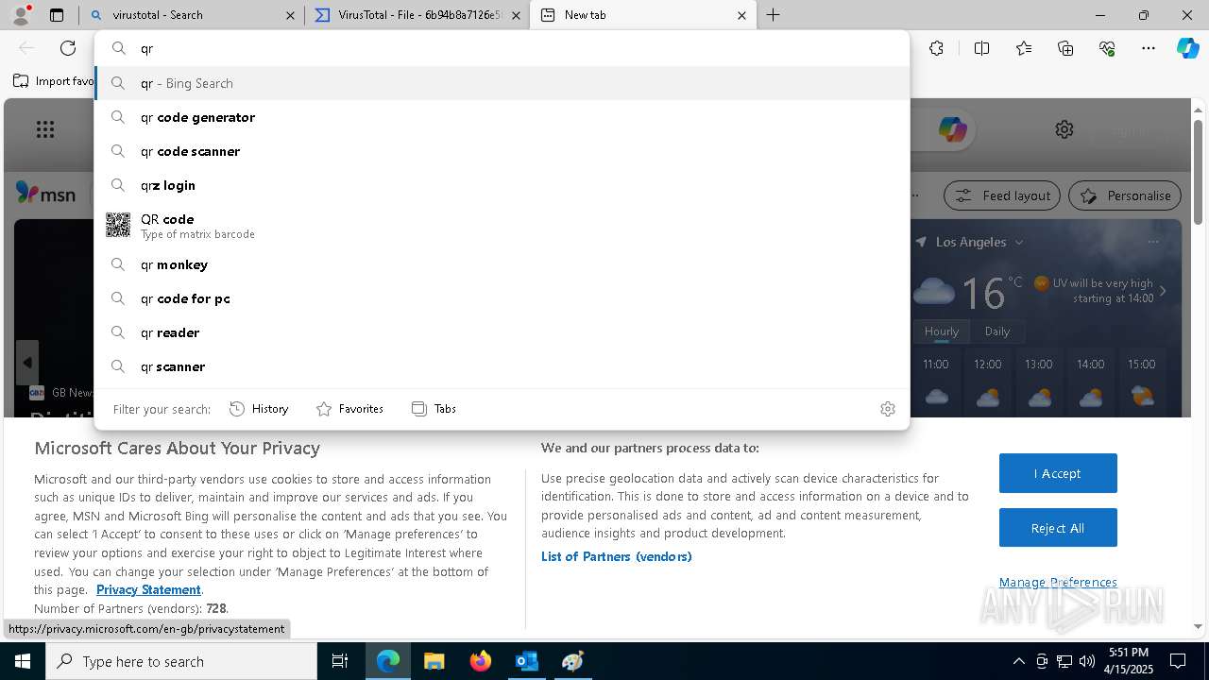Screen dimensions: 1209x680
Task: Expand the Los Angeles location dropdown
Action: [x=1018, y=243]
